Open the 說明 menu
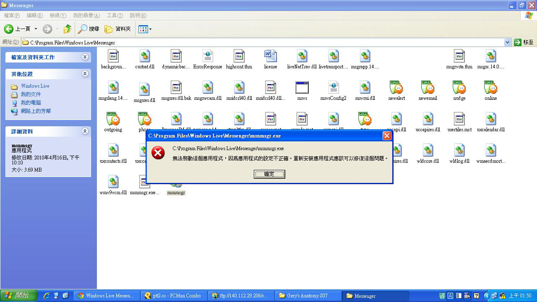The image size is (537, 302). coord(138,16)
